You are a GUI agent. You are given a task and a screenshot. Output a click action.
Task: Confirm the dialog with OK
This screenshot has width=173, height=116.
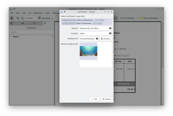point(94,99)
